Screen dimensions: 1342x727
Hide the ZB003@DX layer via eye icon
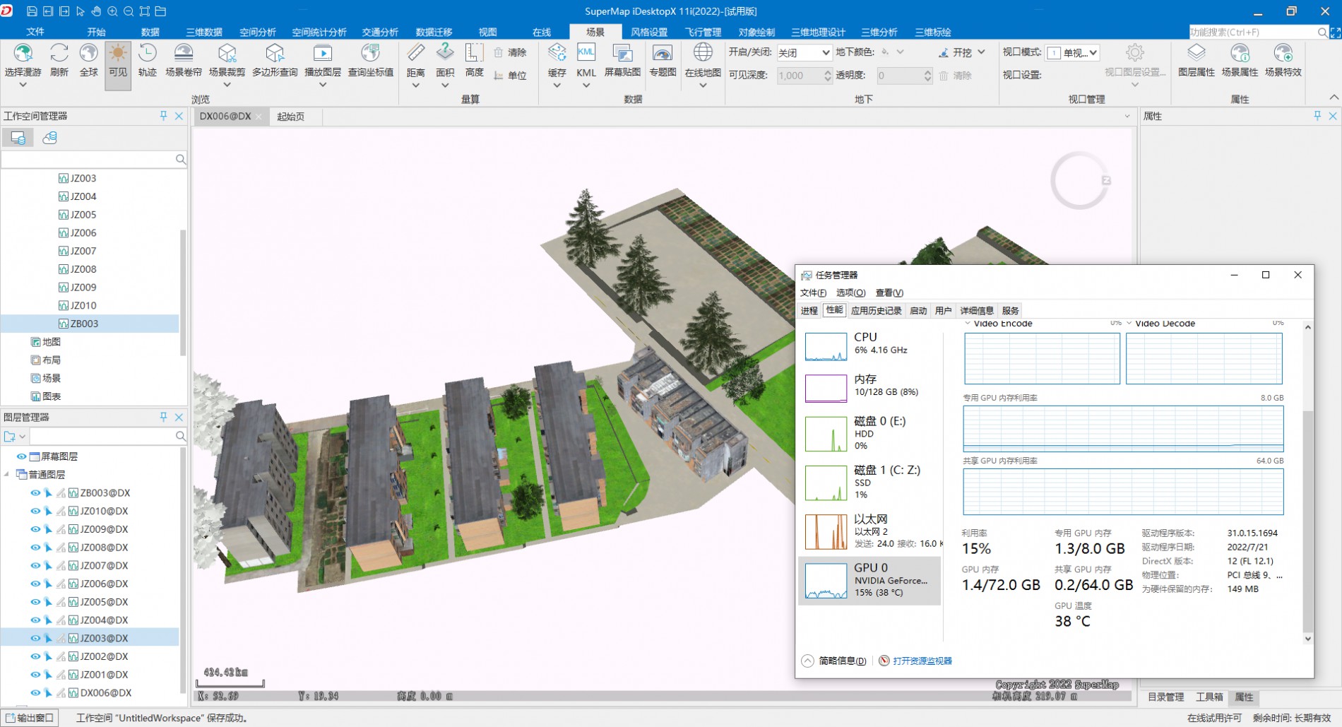pos(35,493)
